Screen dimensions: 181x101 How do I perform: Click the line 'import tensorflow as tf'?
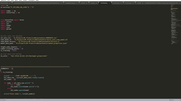pyautogui.click(x=10, y=13)
